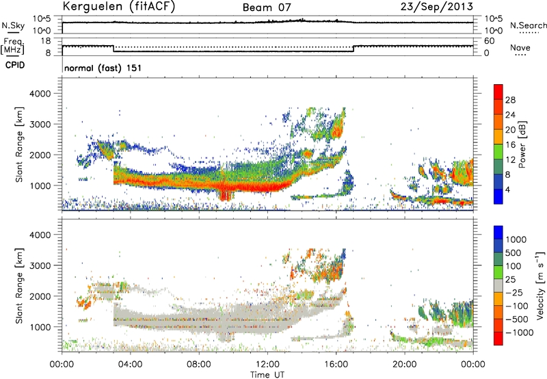Click the noise trace in the N.Sky panel
Image resolution: width=547 pixels, height=379 pixels.
(267, 22)
